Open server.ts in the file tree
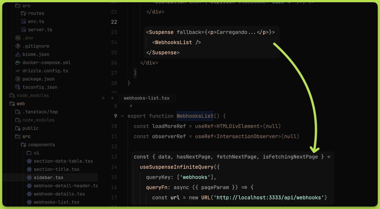Image resolution: width=380 pixels, height=209 pixels. pos(40,30)
